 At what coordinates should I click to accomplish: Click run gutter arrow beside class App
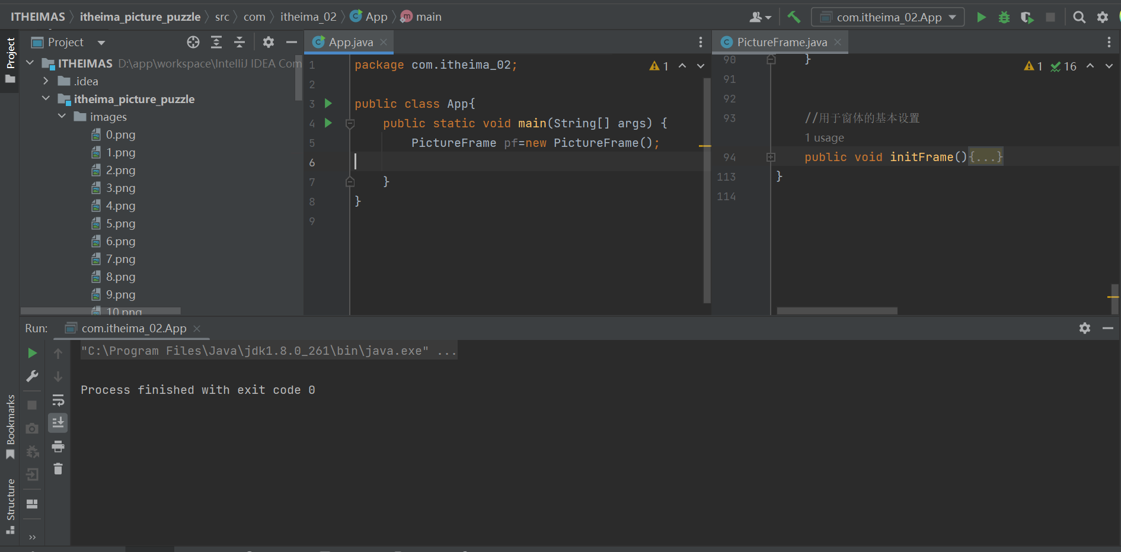328,104
